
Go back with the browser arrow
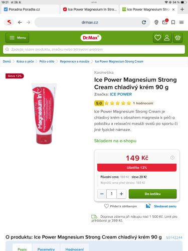point(20,22)
